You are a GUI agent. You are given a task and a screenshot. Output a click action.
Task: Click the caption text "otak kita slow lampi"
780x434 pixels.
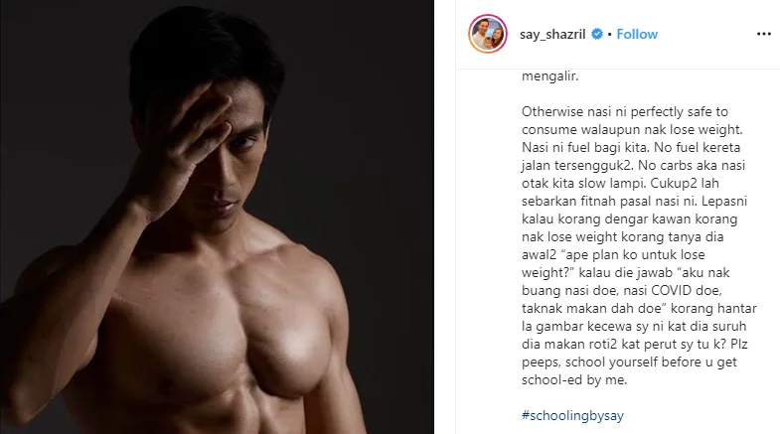(583, 184)
